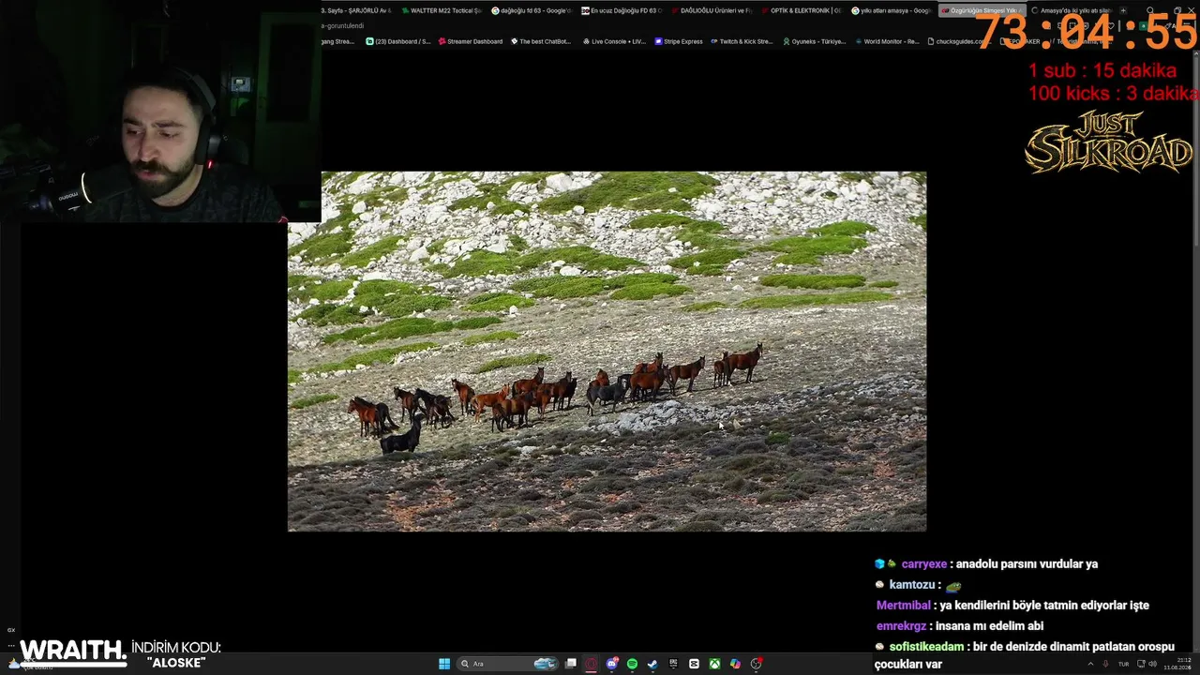Switch to the 'dağlıoğlu fd 63 - Google' tab

point(532,11)
